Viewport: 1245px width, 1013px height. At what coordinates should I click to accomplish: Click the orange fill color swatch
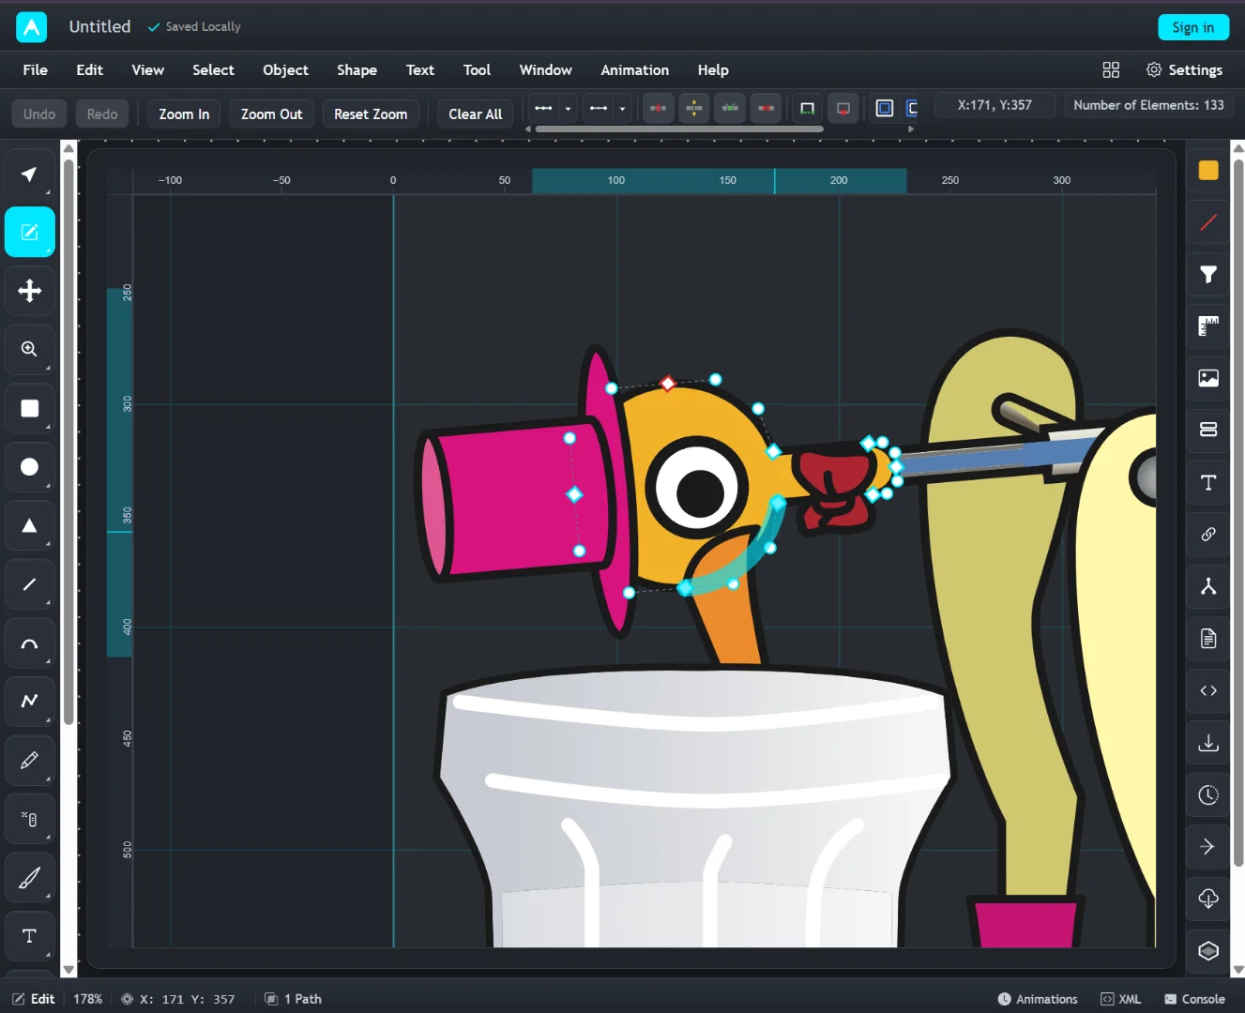[x=1208, y=170]
